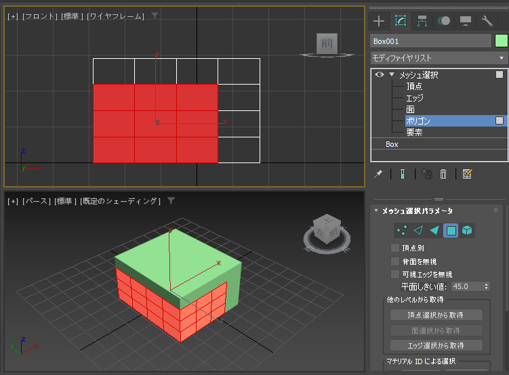Select the 面 sub-object level in stack
This screenshot has width=509, height=375.
(410, 109)
